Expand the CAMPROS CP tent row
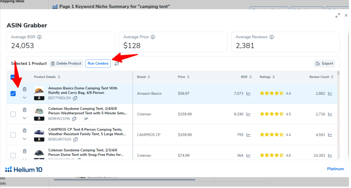The image size is (351, 188). 25,139
